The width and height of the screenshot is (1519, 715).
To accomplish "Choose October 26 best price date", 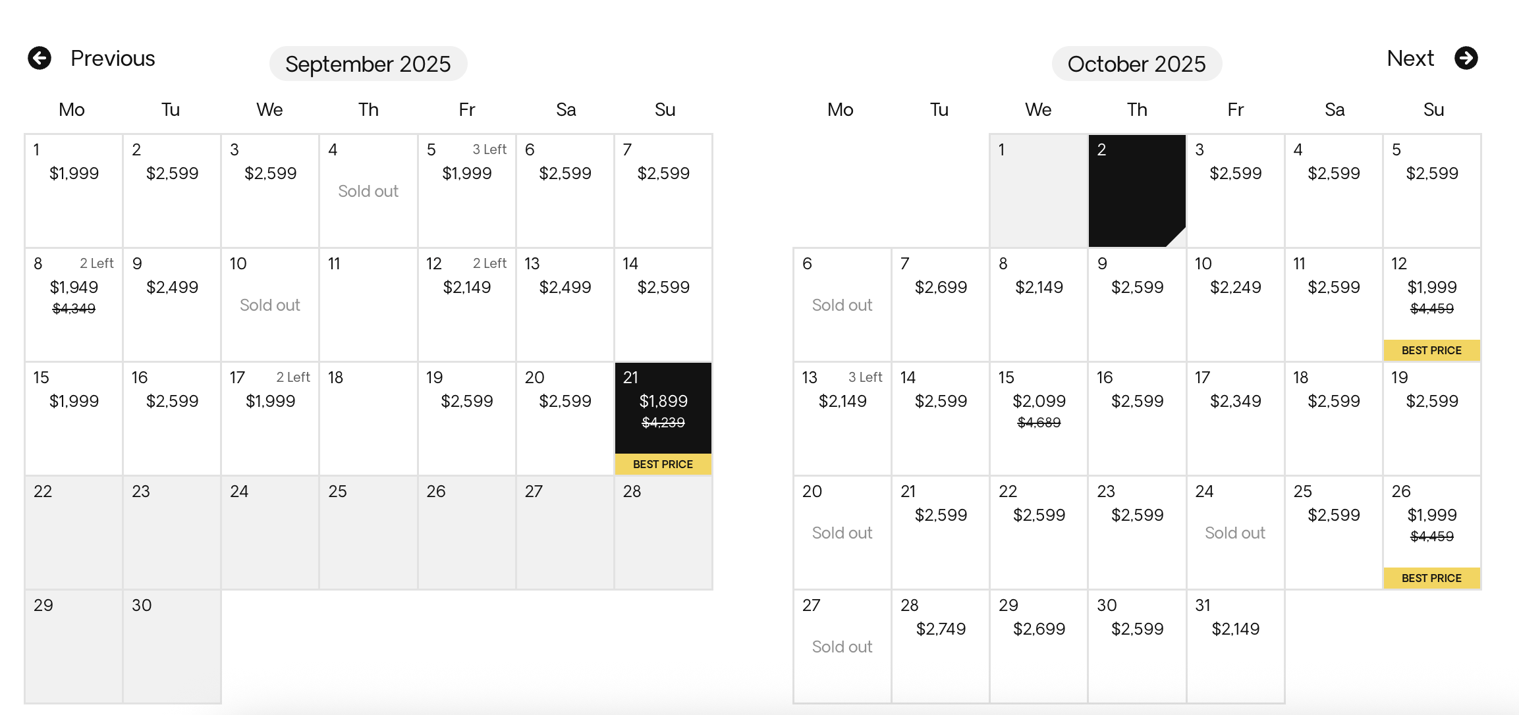I will (1432, 533).
